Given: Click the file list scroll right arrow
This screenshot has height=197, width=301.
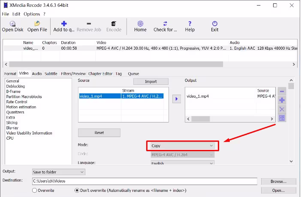Looking at the screenshot, I should [294, 64].
